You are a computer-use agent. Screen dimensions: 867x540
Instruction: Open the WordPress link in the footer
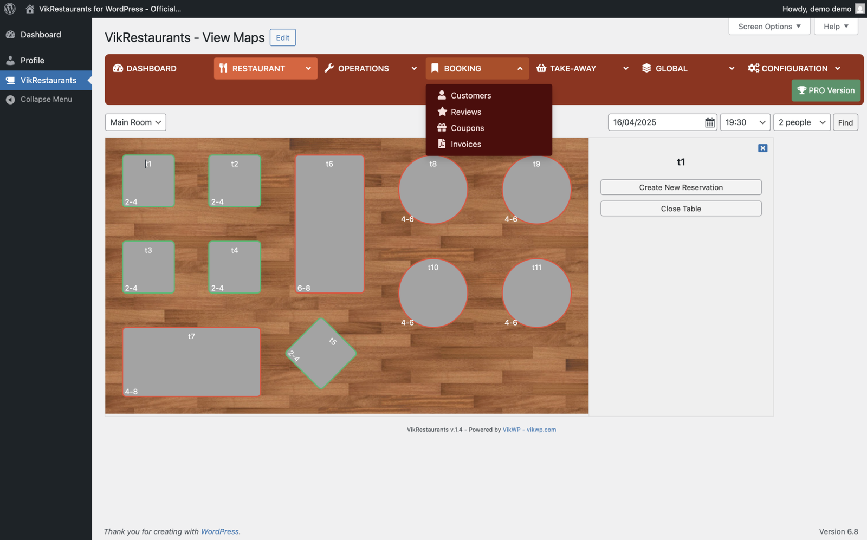point(219,531)
